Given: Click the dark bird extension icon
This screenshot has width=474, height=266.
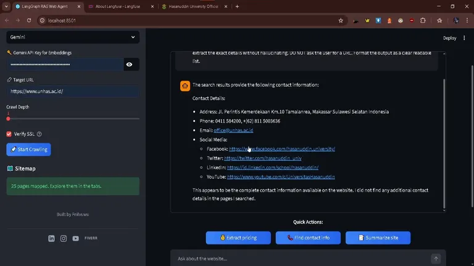Looking at the screenshot, I should (x=355, y=20).
